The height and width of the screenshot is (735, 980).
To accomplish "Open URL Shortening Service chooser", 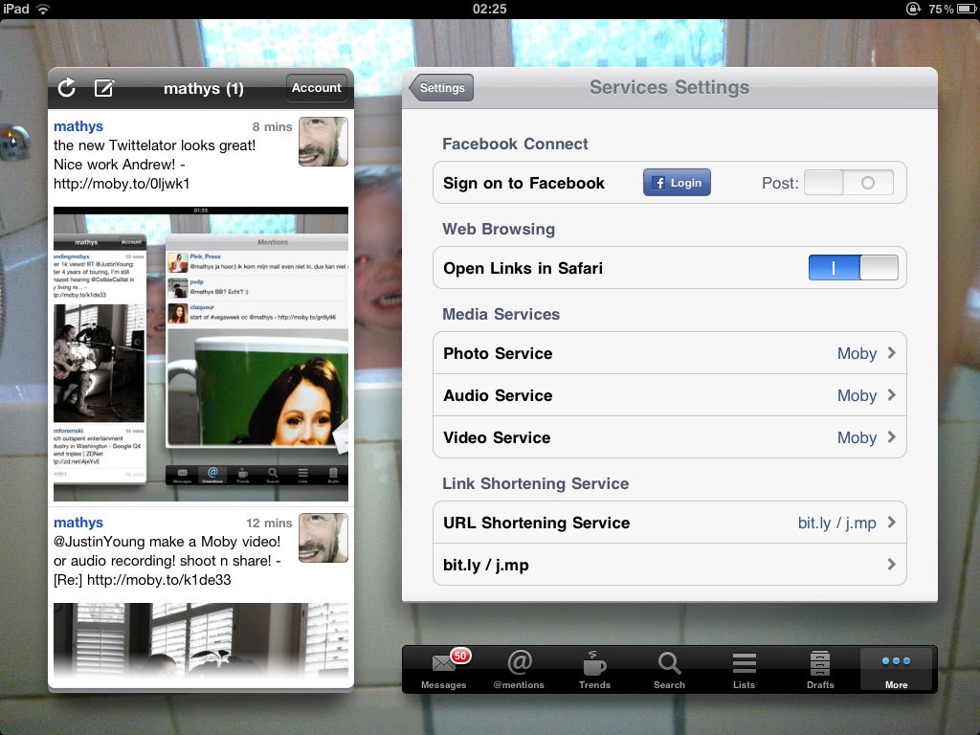I will [669, 523].
